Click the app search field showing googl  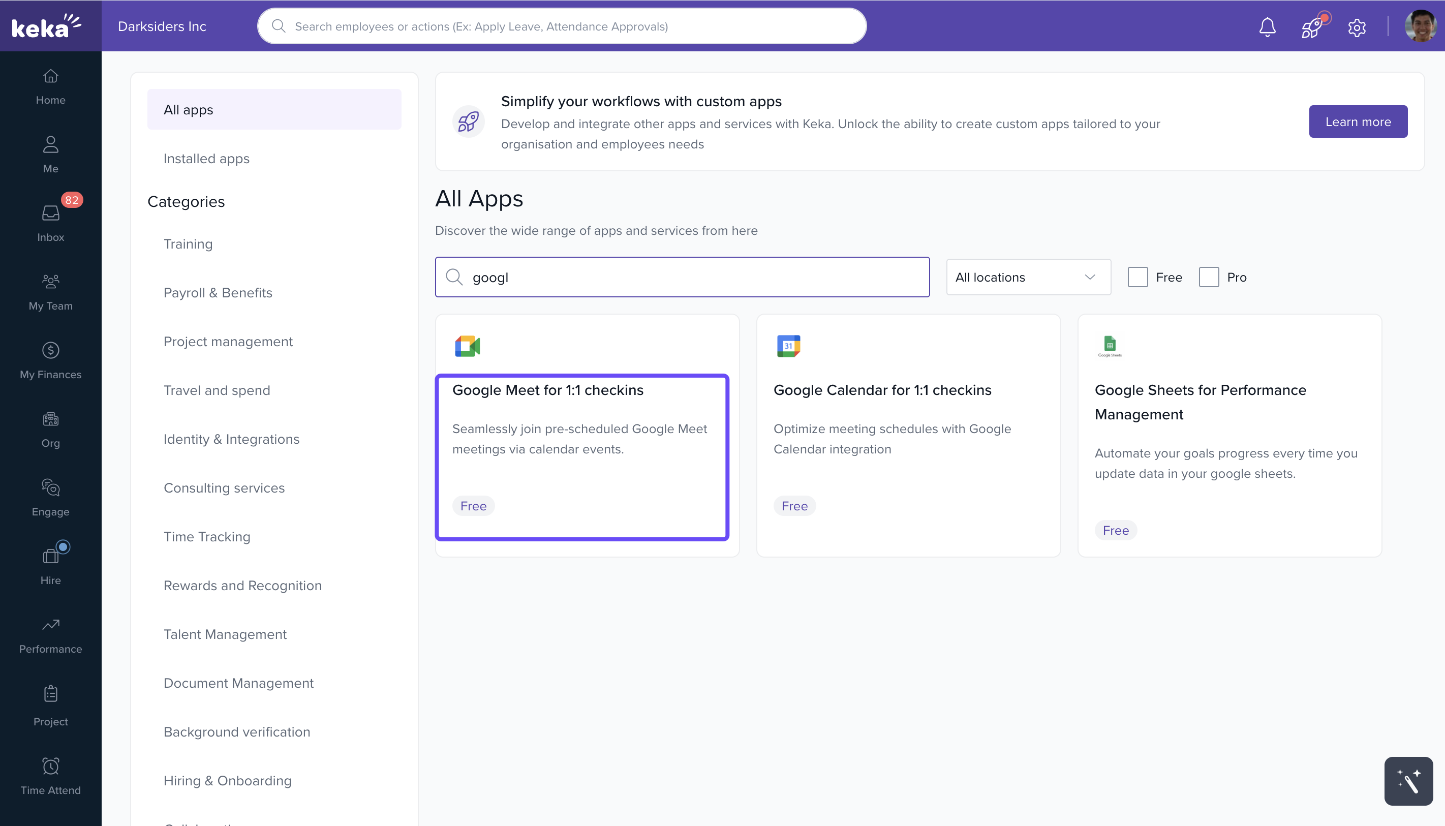[x=682, y=277]
